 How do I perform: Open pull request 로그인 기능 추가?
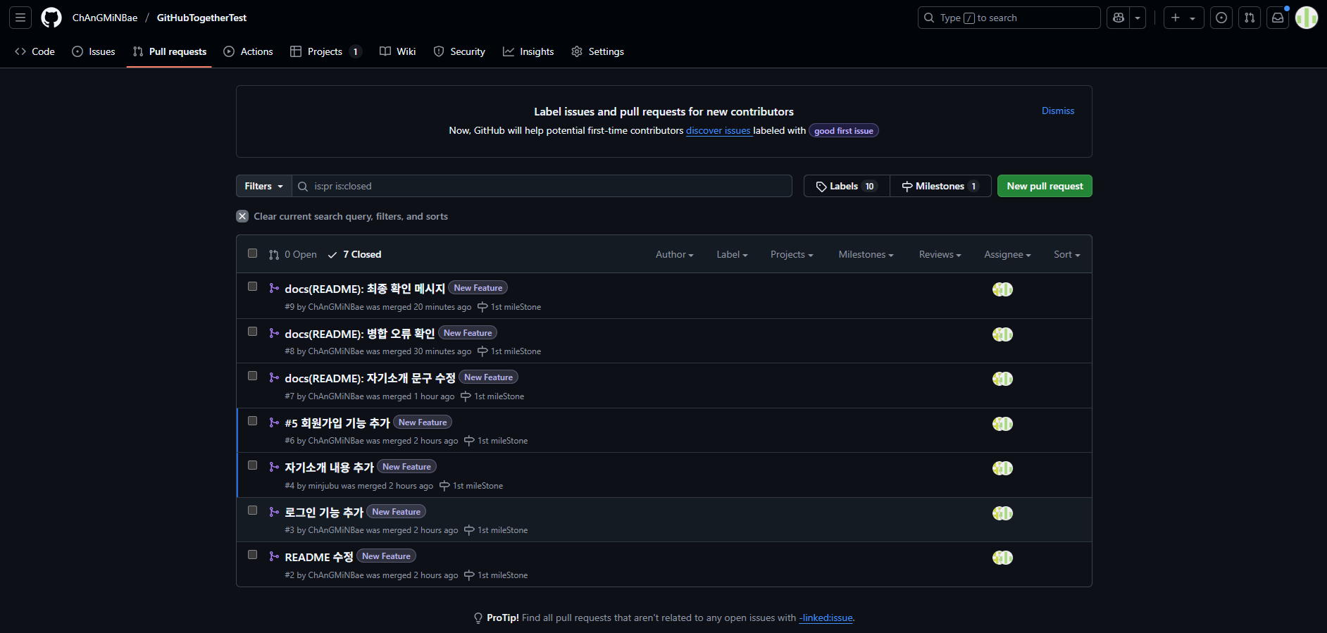[x=324, y=512]
